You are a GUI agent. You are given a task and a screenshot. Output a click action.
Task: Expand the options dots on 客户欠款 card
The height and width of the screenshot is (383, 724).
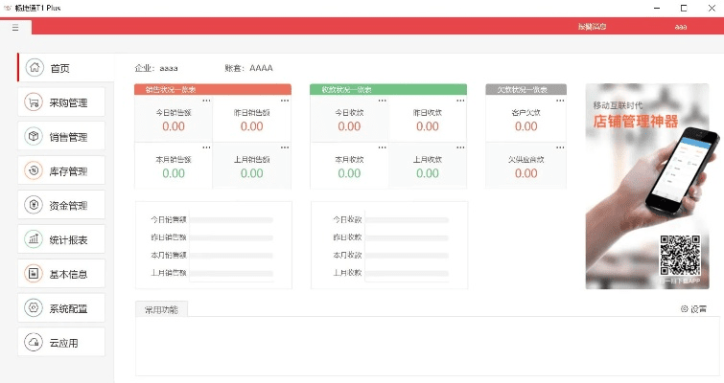coord(558,100)
